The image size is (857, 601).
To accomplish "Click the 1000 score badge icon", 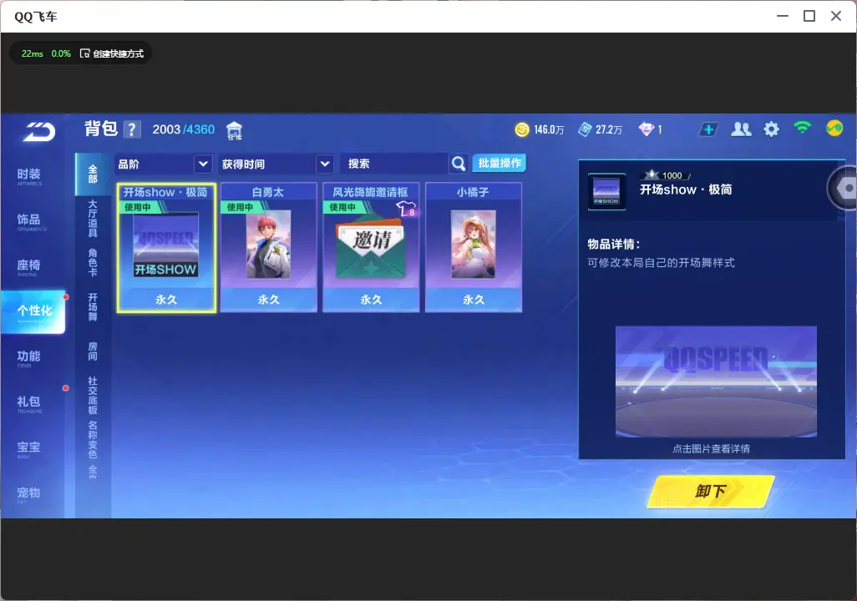I will click(x=651, y=174).
